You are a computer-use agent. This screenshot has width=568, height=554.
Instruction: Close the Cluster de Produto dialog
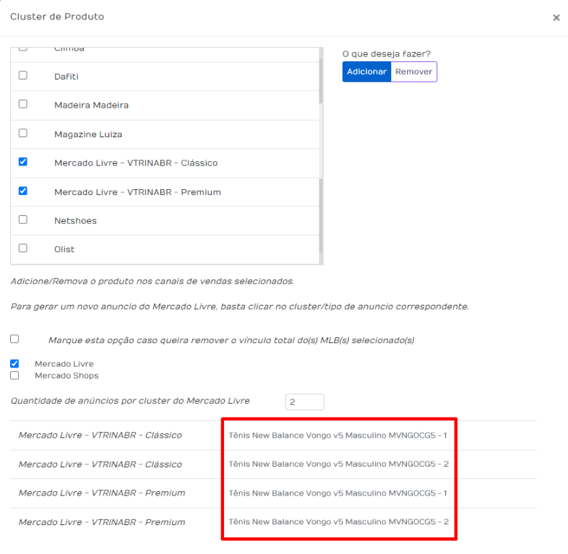(x=556, y=17)
